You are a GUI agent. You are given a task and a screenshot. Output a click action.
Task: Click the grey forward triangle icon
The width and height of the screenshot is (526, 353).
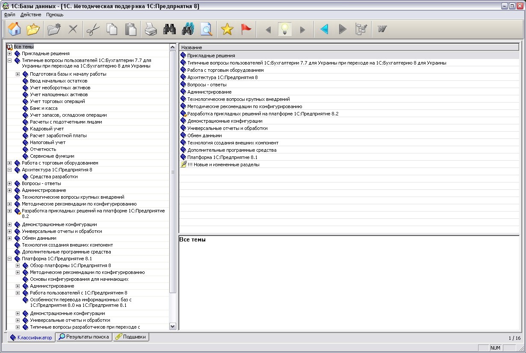pyautogui.click(x=343, y=29)
